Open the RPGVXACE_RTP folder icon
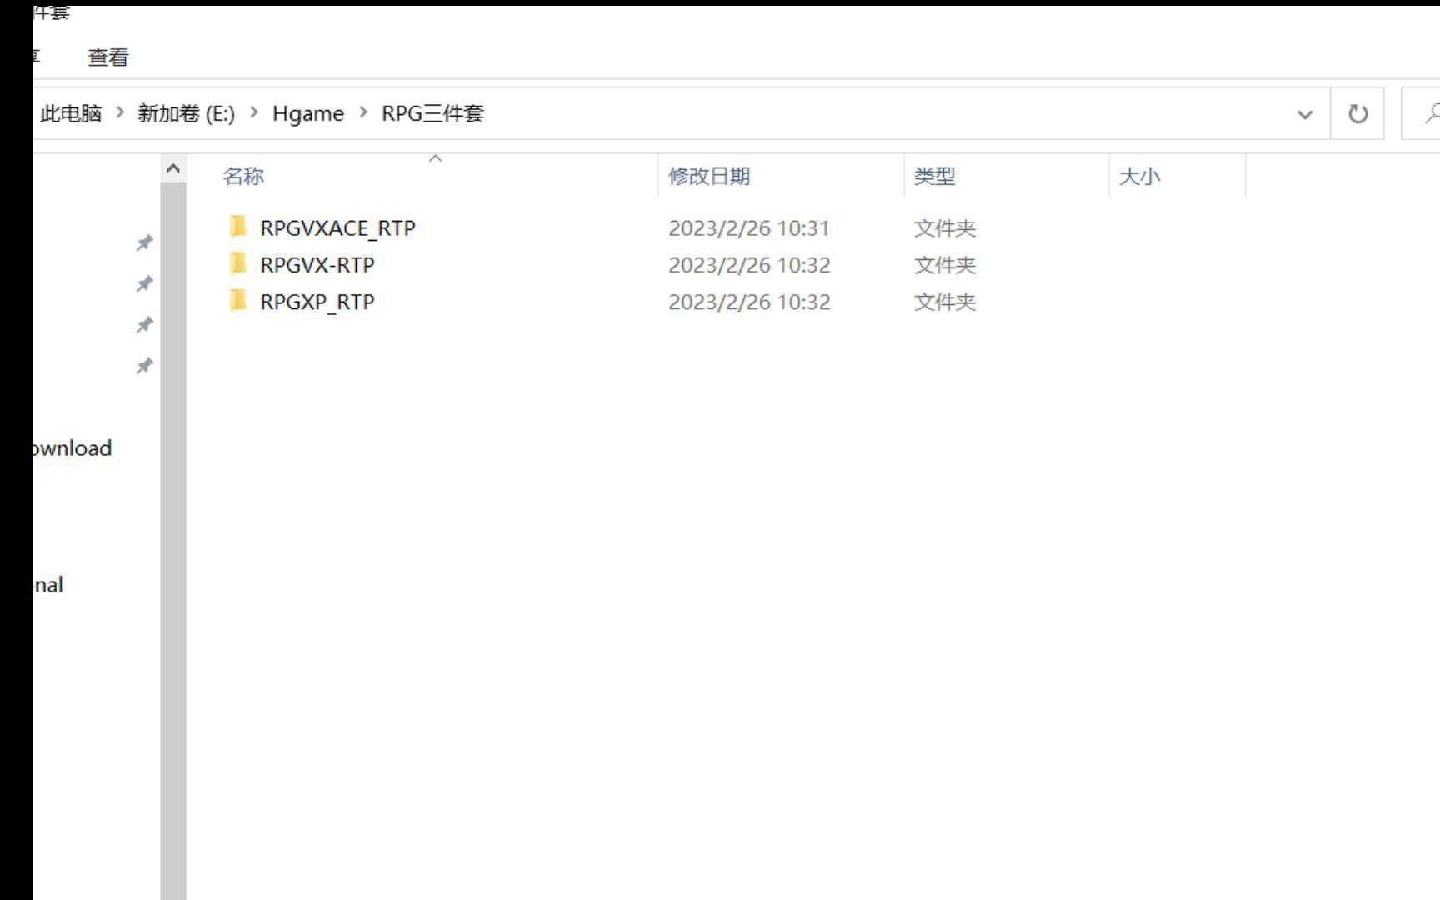Screen dimensions: 1440x900 (x=238, y=227)
